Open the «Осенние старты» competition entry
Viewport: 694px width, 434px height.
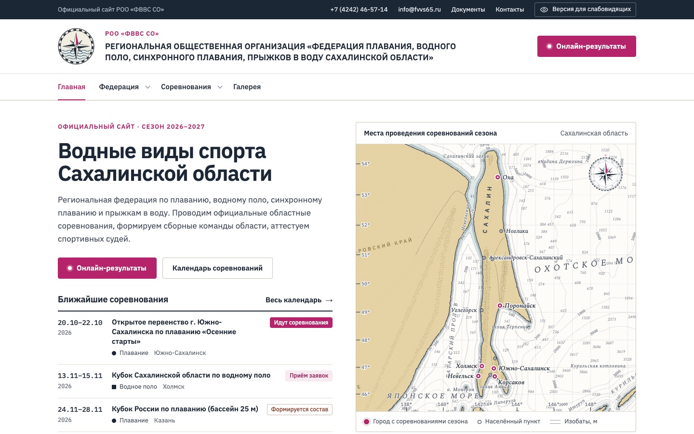coord(174,332)
